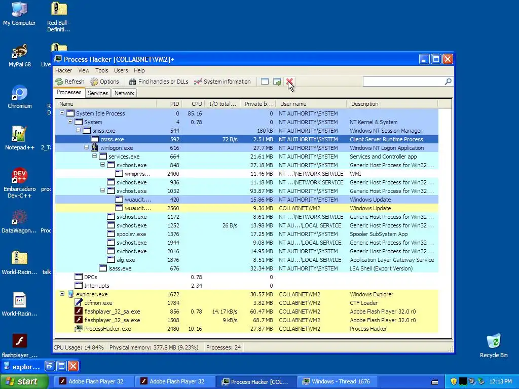519x389 pixels.
Task: Find handles or DLLs
Action: (x=159, y=82)
